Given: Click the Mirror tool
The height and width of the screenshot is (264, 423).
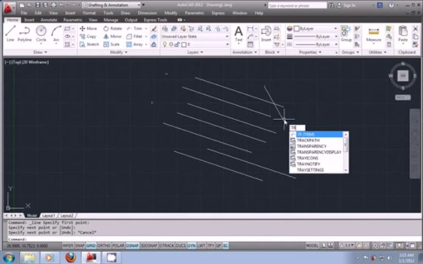Looking at the screenshot, I should 112,36.
